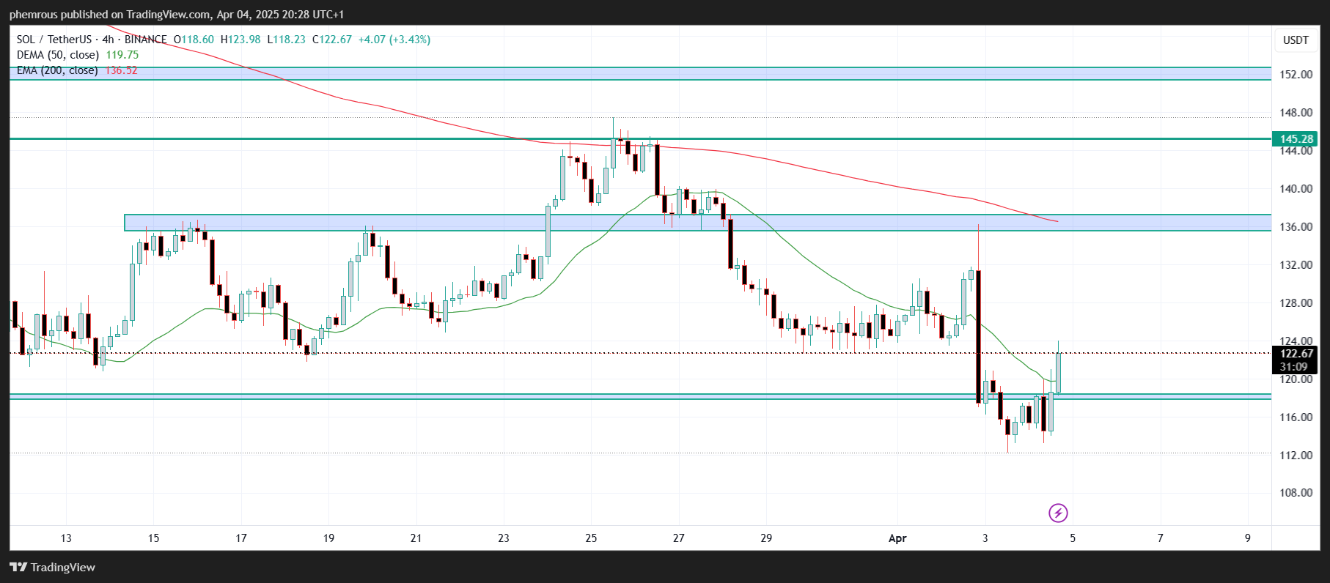
Task: Click the 122.67 current price tag
Action: coord(1296,354)
